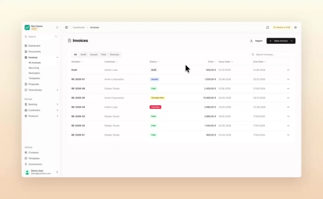Expand the Customers section chevron
This screenshot has width=323, height=199.
[57, 110]
